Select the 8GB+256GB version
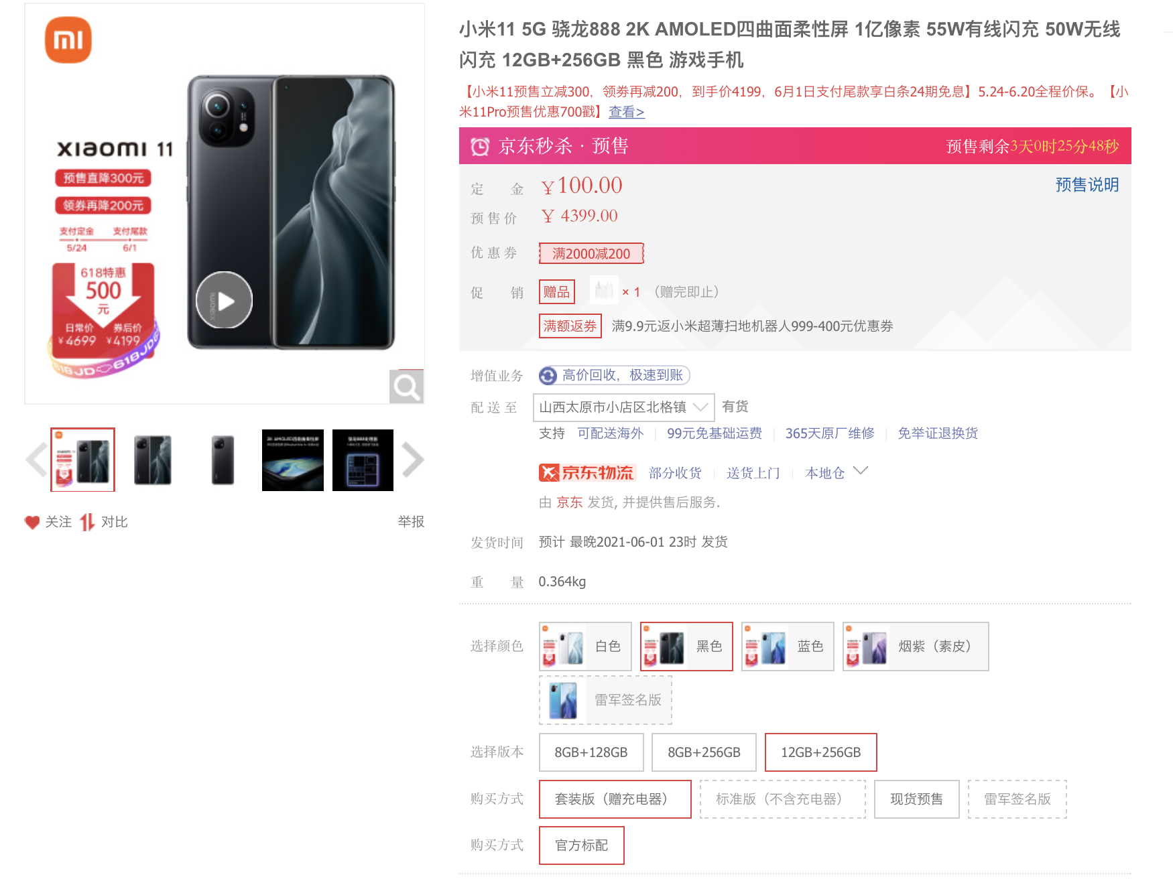Image resolution: width=1173 pixels, height=883 pixels. tap(704, 752)
